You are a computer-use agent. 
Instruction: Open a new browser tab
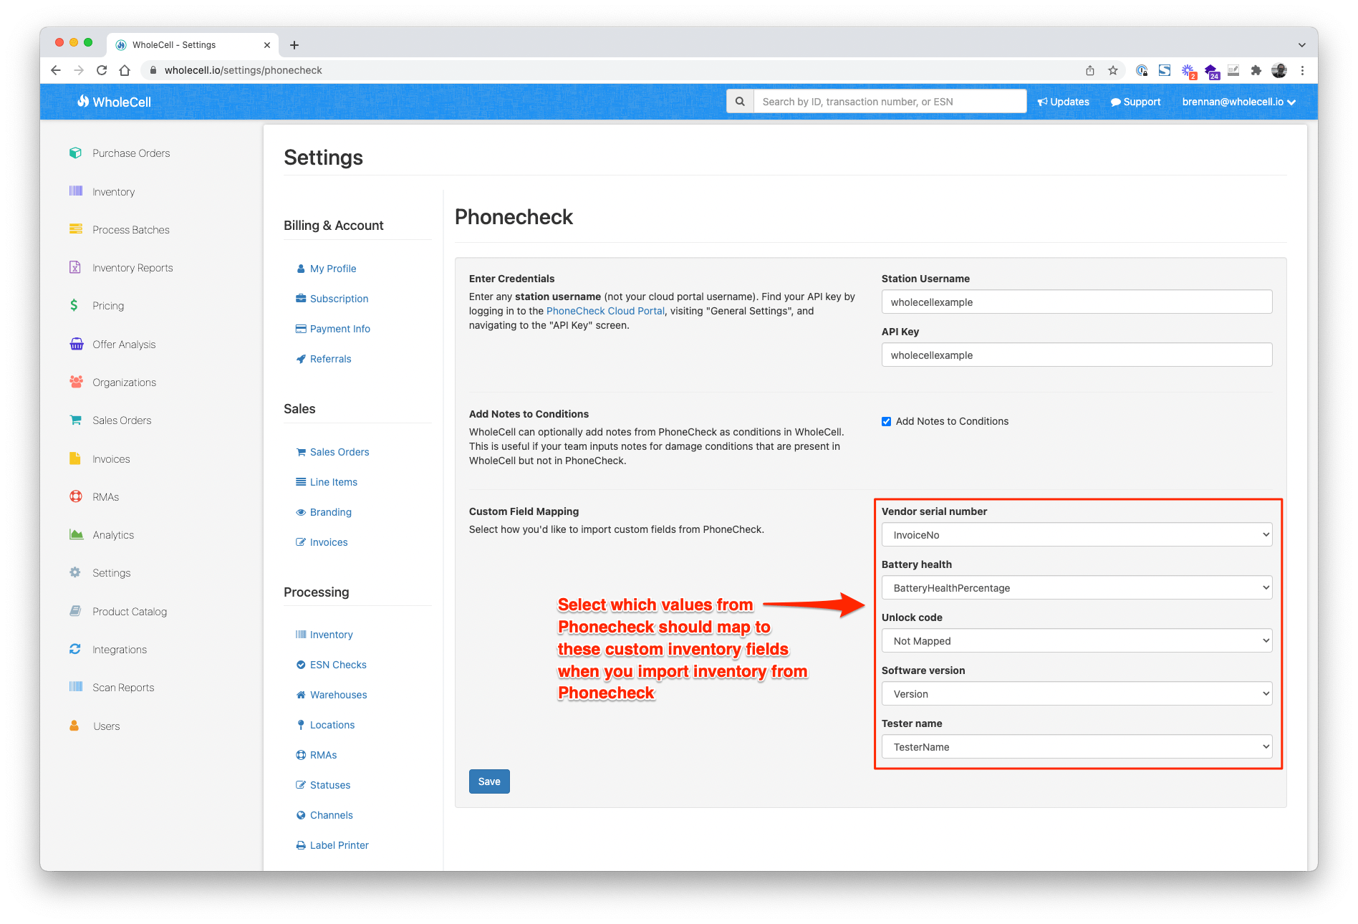point(294,44)
